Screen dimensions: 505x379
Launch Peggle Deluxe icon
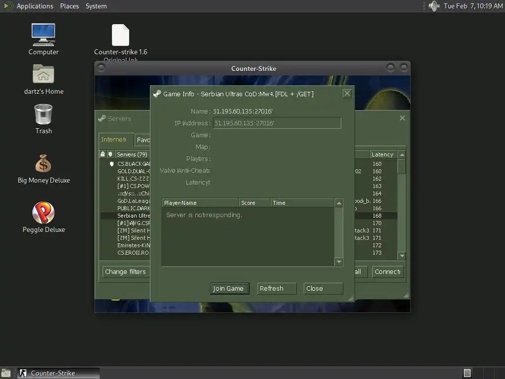click(x=43, y=217)
